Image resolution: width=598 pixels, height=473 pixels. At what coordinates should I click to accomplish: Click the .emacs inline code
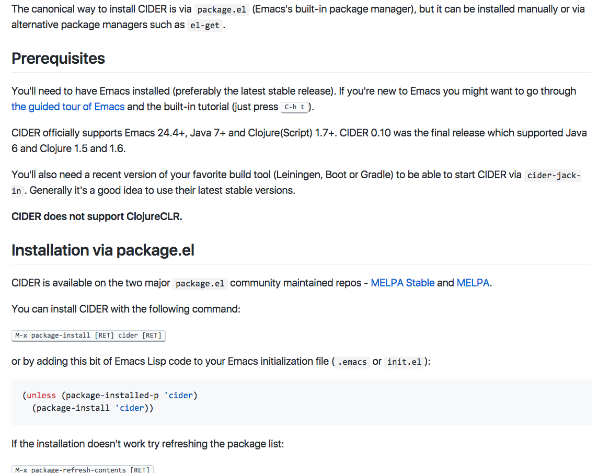352,362
